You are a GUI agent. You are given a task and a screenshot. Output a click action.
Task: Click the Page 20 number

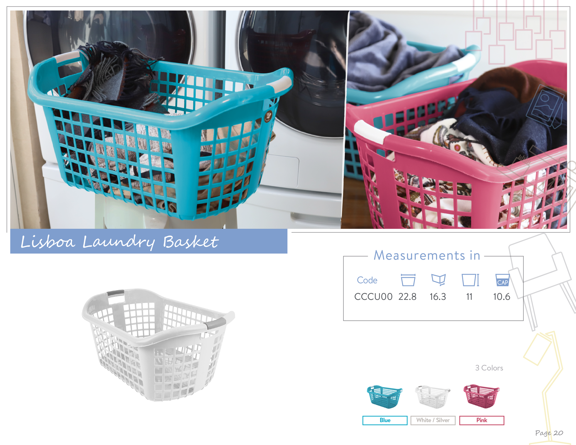coord(549,433)
